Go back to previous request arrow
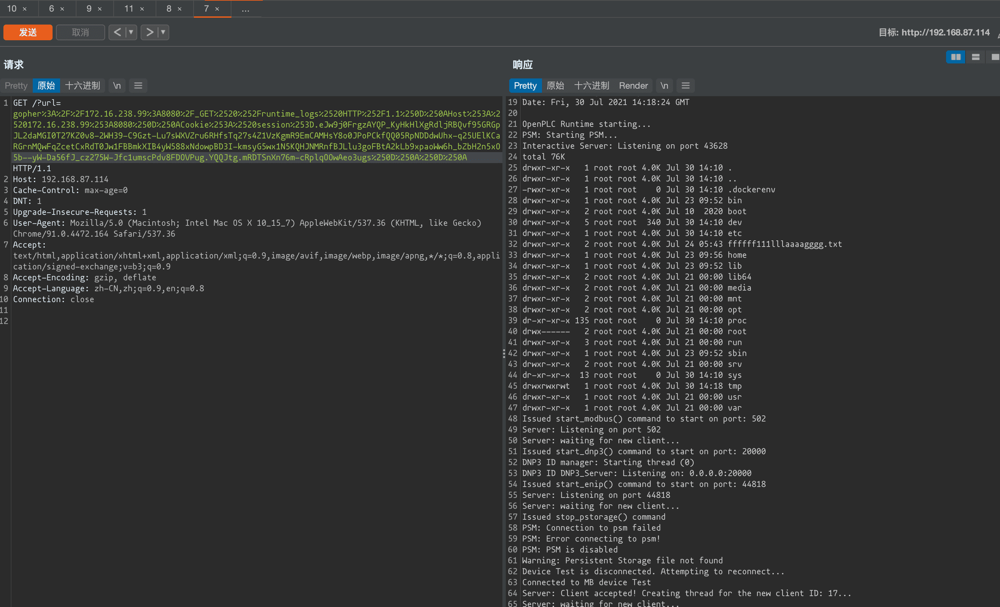The width and height of the screenshot is (1000, 607). click(x=117, y=32)
